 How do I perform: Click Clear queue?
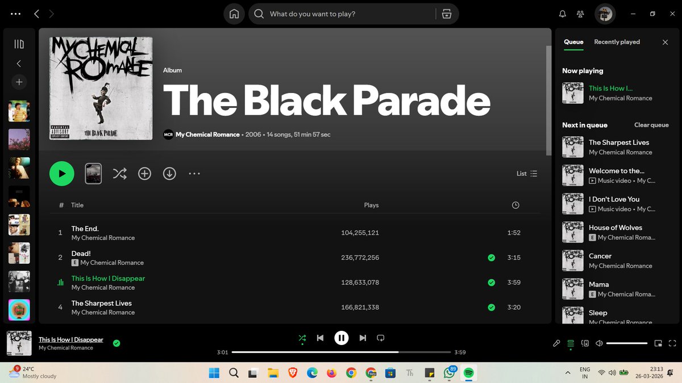tap(651, 125)
